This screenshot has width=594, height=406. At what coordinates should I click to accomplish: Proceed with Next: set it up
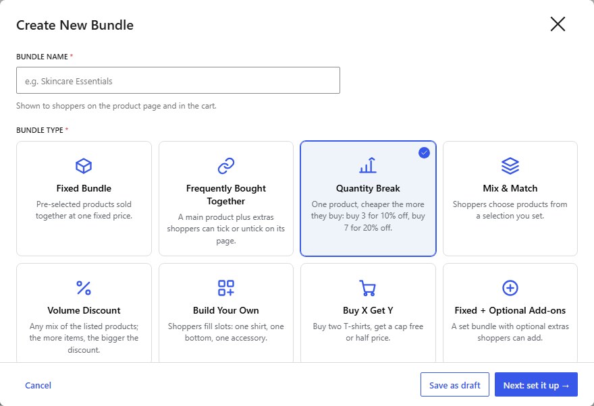point(536,385)
